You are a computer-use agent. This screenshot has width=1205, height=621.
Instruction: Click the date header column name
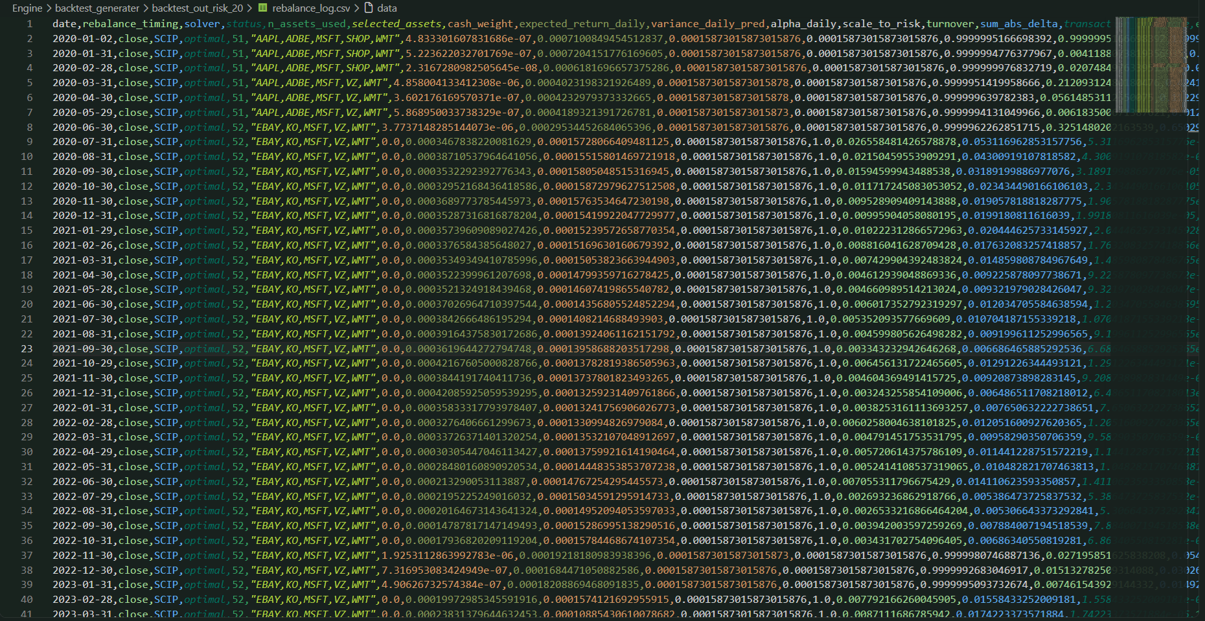(x=64, y=23)
